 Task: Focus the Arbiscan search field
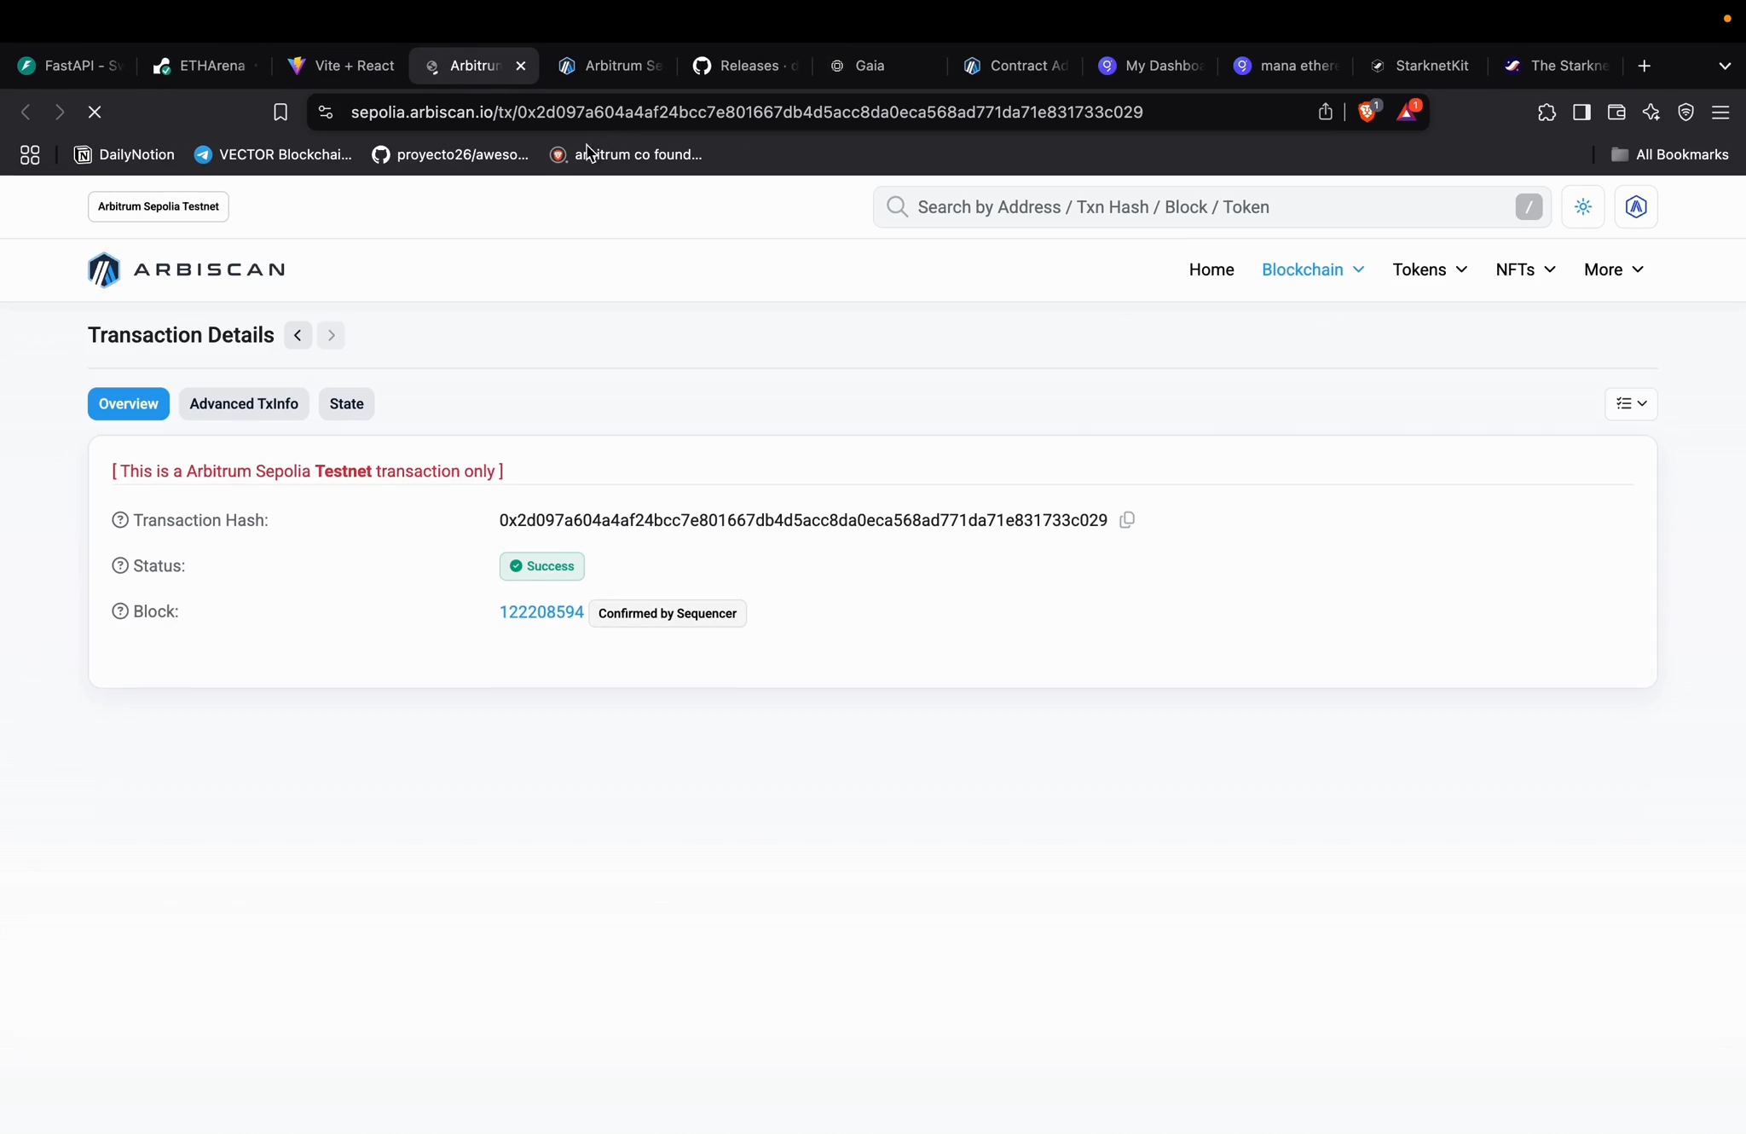point(1211,206)
